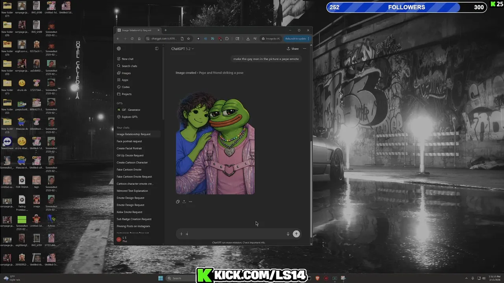Open the Windows Start menu

tap(160, 278)
